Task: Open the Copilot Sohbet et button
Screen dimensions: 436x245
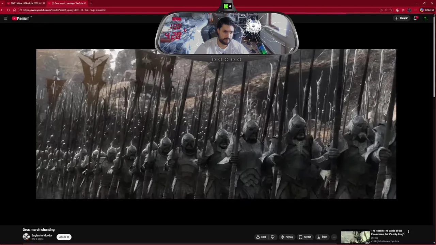Action: pyautogui.click(x=427, y=10)
